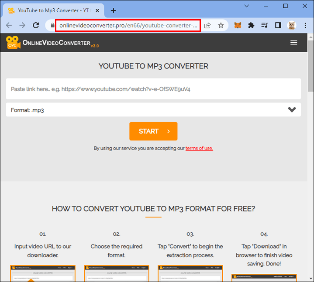Open Chrome three-dot menu
This screenshot has width=314, height=282.
(x=305, y=25)
